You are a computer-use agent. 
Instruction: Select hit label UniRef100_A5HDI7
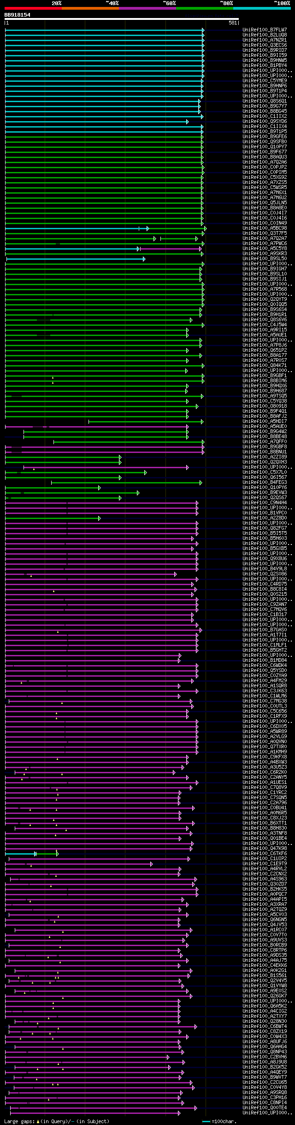265,421
